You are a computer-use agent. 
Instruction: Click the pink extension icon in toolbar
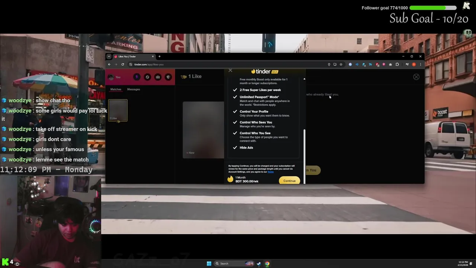(384, 64)
